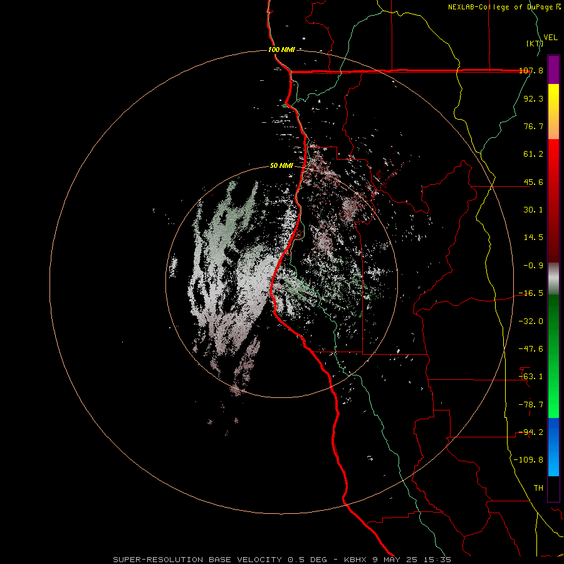This screenshot has width=564, height=564.
Task: Select the 76.7 velocity scale value
Action: [533, 126]
